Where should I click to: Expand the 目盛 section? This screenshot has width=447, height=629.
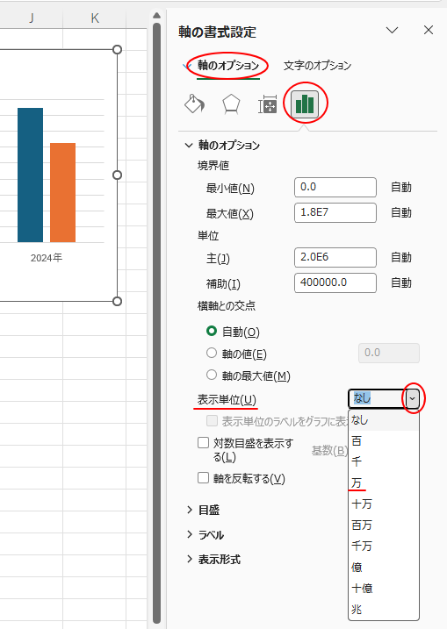[x=190, y=510]
